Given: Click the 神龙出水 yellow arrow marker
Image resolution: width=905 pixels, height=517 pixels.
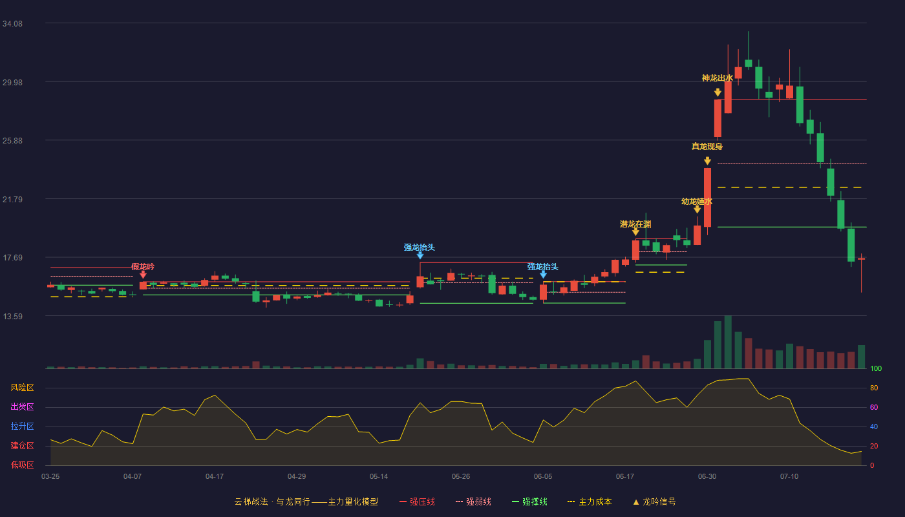Looking at the screenshot, I should click(718, 92).
